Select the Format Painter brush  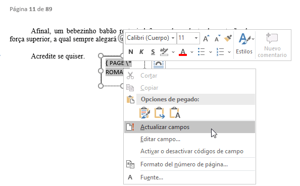228,38
